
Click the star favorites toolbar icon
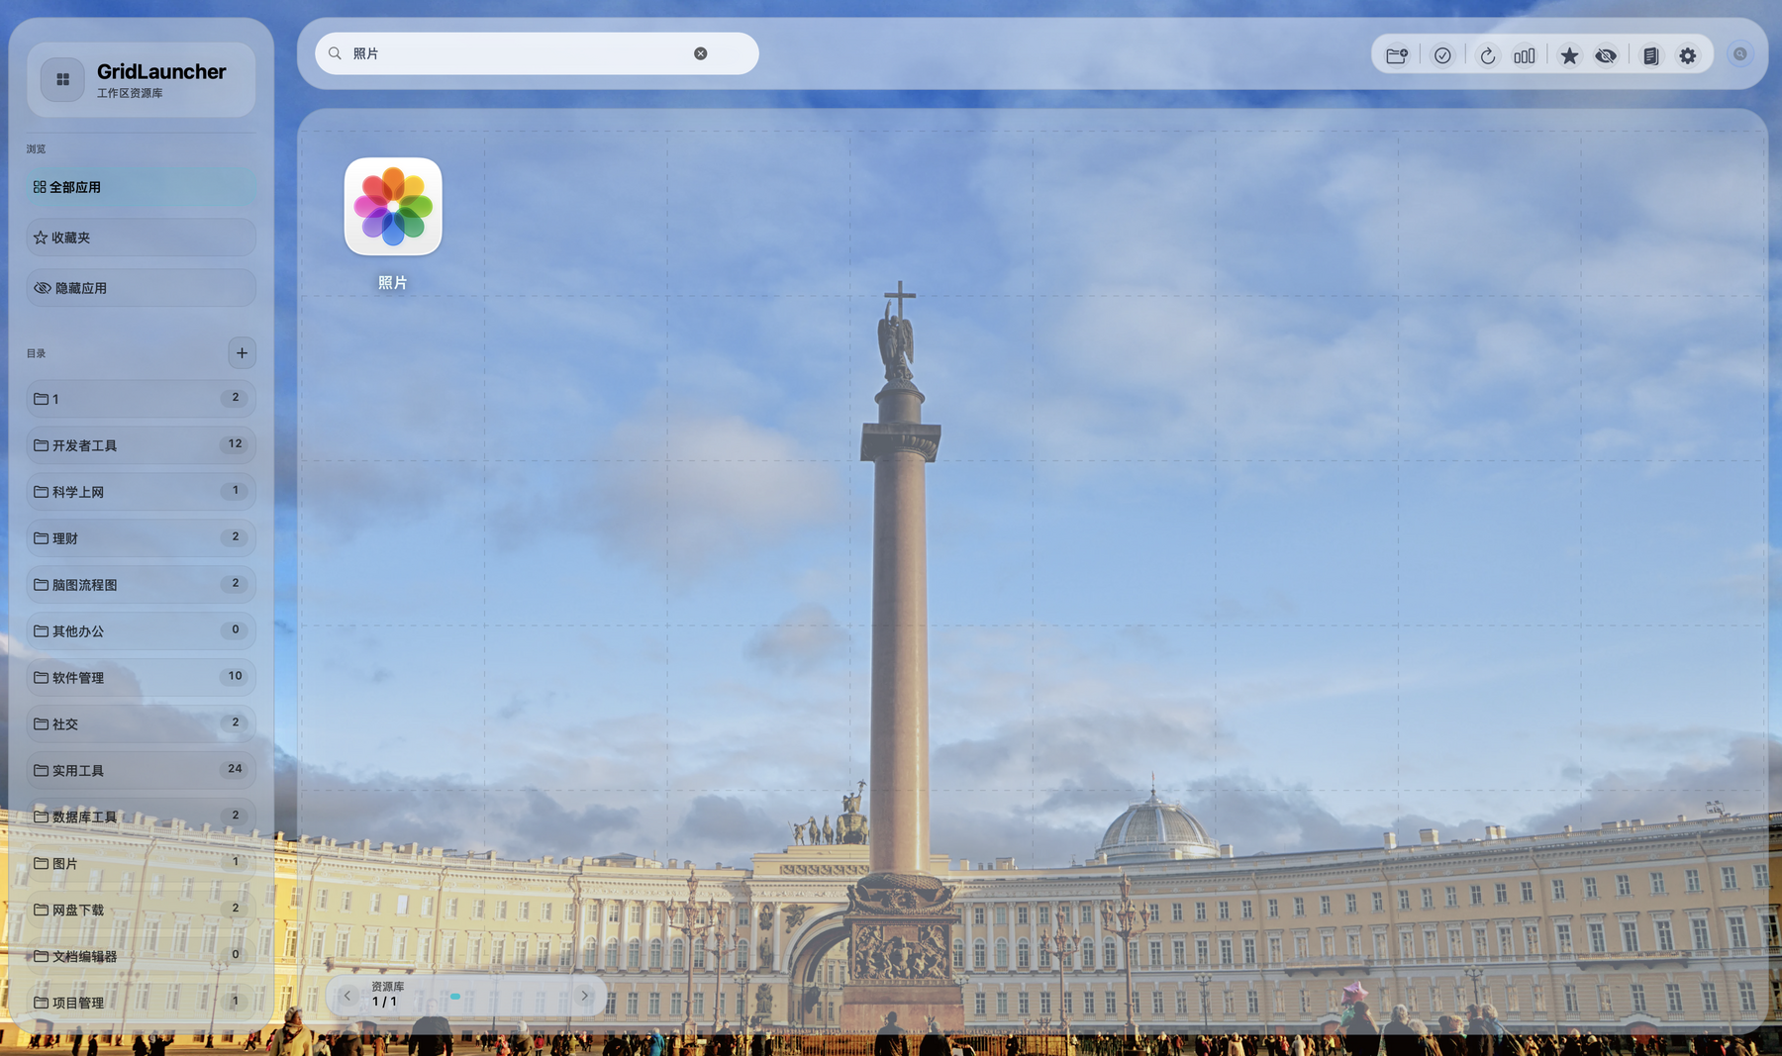pos(1569,55)
